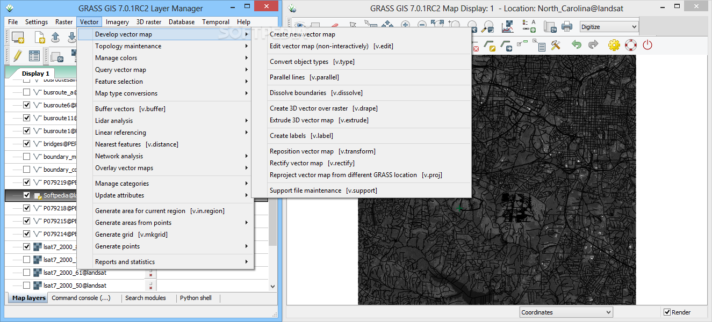Open the lifebuoy help icon
Image resolution: width=712 pixels, height=322 pixels.
click(631, 45)
